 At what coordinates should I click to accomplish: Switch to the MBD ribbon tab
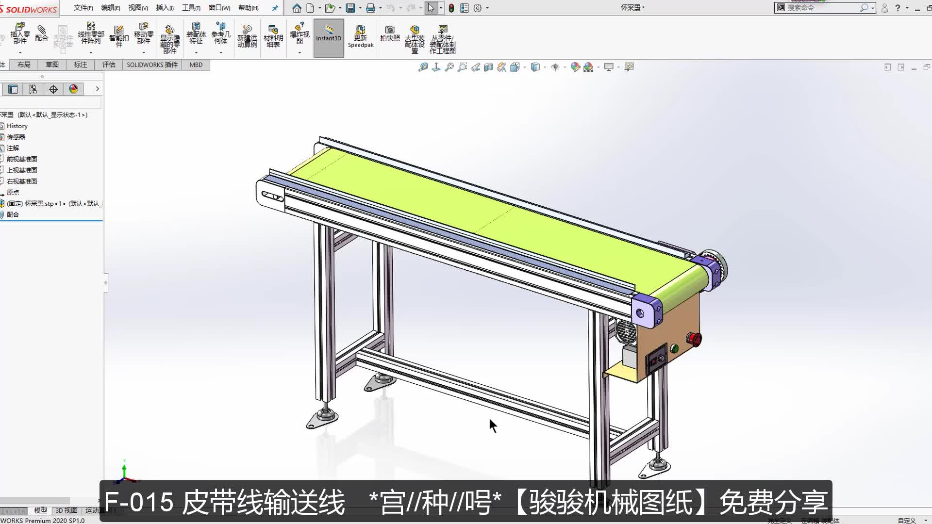pos(196,65)
